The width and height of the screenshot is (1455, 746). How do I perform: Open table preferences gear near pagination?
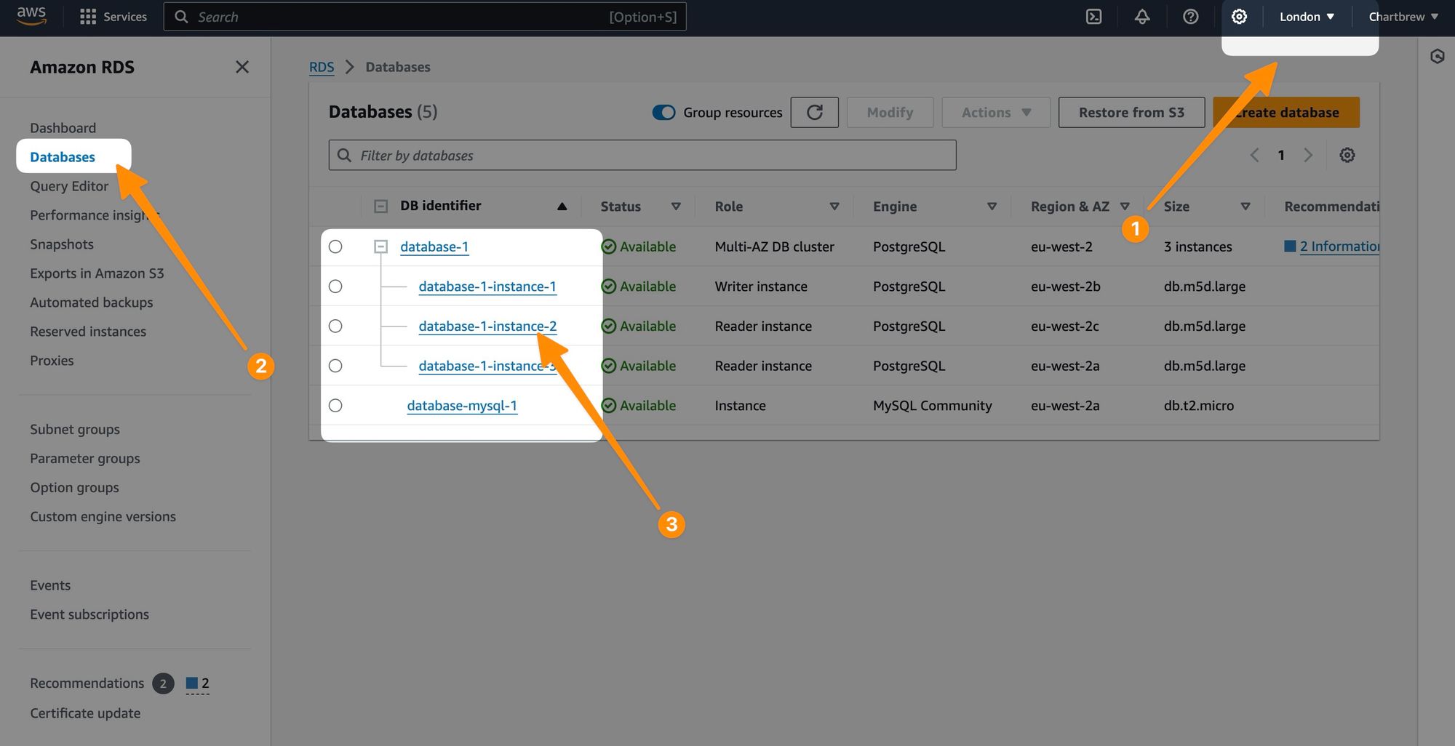1347,155
